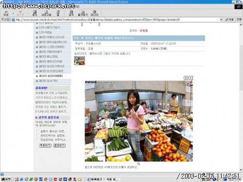Go back with the 뒤로 toolbar button

coord(6,13)
